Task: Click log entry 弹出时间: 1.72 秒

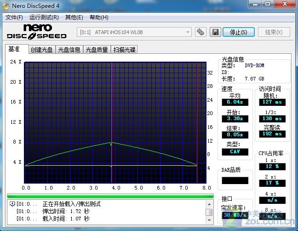Action: tap(66, 211)
